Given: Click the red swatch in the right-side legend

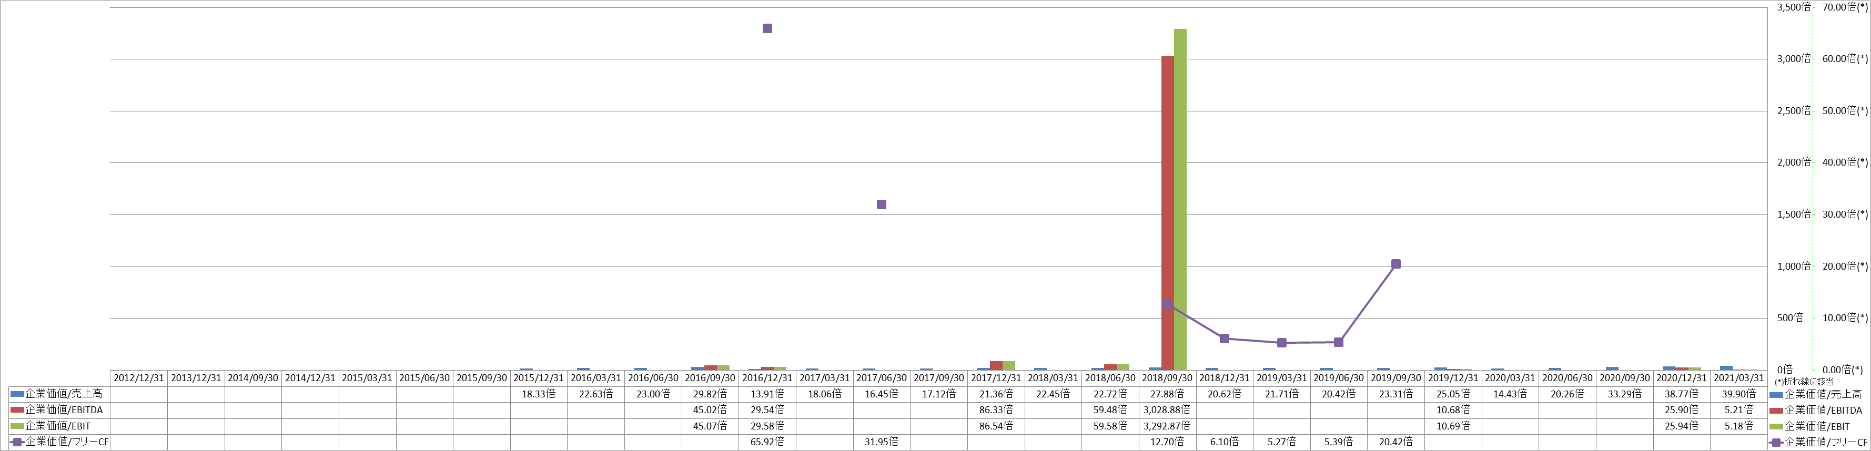Looking at the screenshot, I should click(1776, 411).
